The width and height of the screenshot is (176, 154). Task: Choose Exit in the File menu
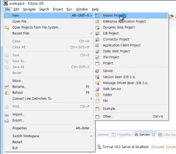[x=48, y=148]
